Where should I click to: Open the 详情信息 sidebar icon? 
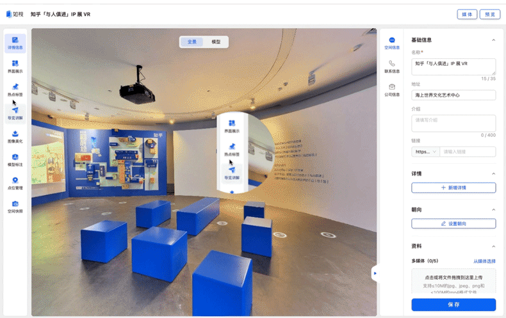pos(15,43)
